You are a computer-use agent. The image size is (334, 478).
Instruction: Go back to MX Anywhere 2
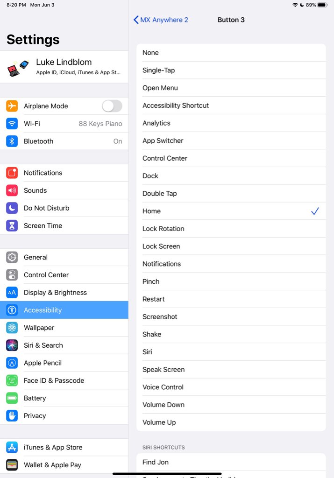pos(161,20)
